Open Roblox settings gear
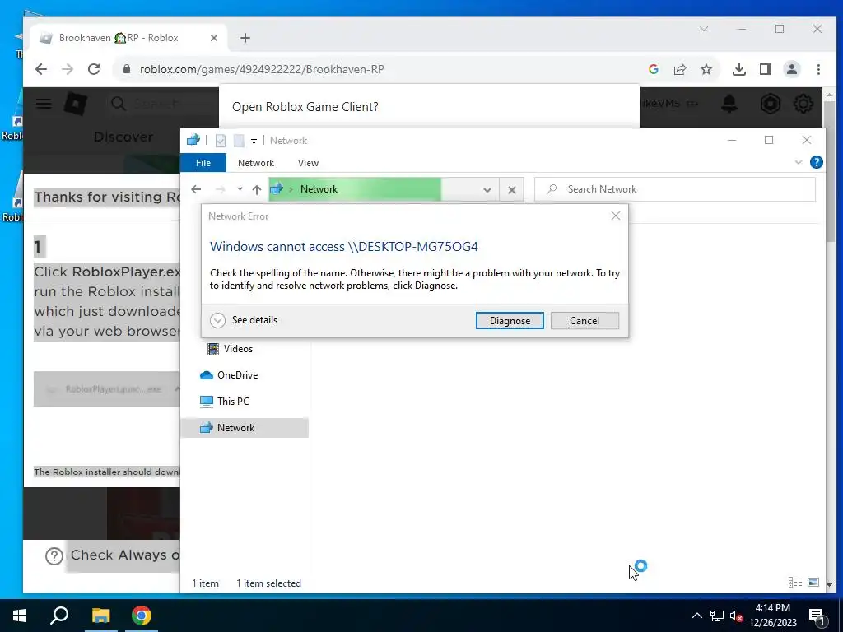This screenshot has height=632, width=843. 803,104
